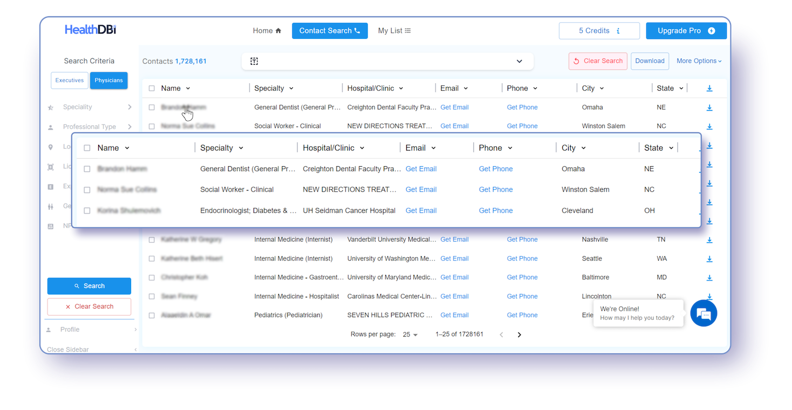Check the Katherine Beth Hisert row checkbox
This screenshot has height=410, width=792.
coord(152,258)
